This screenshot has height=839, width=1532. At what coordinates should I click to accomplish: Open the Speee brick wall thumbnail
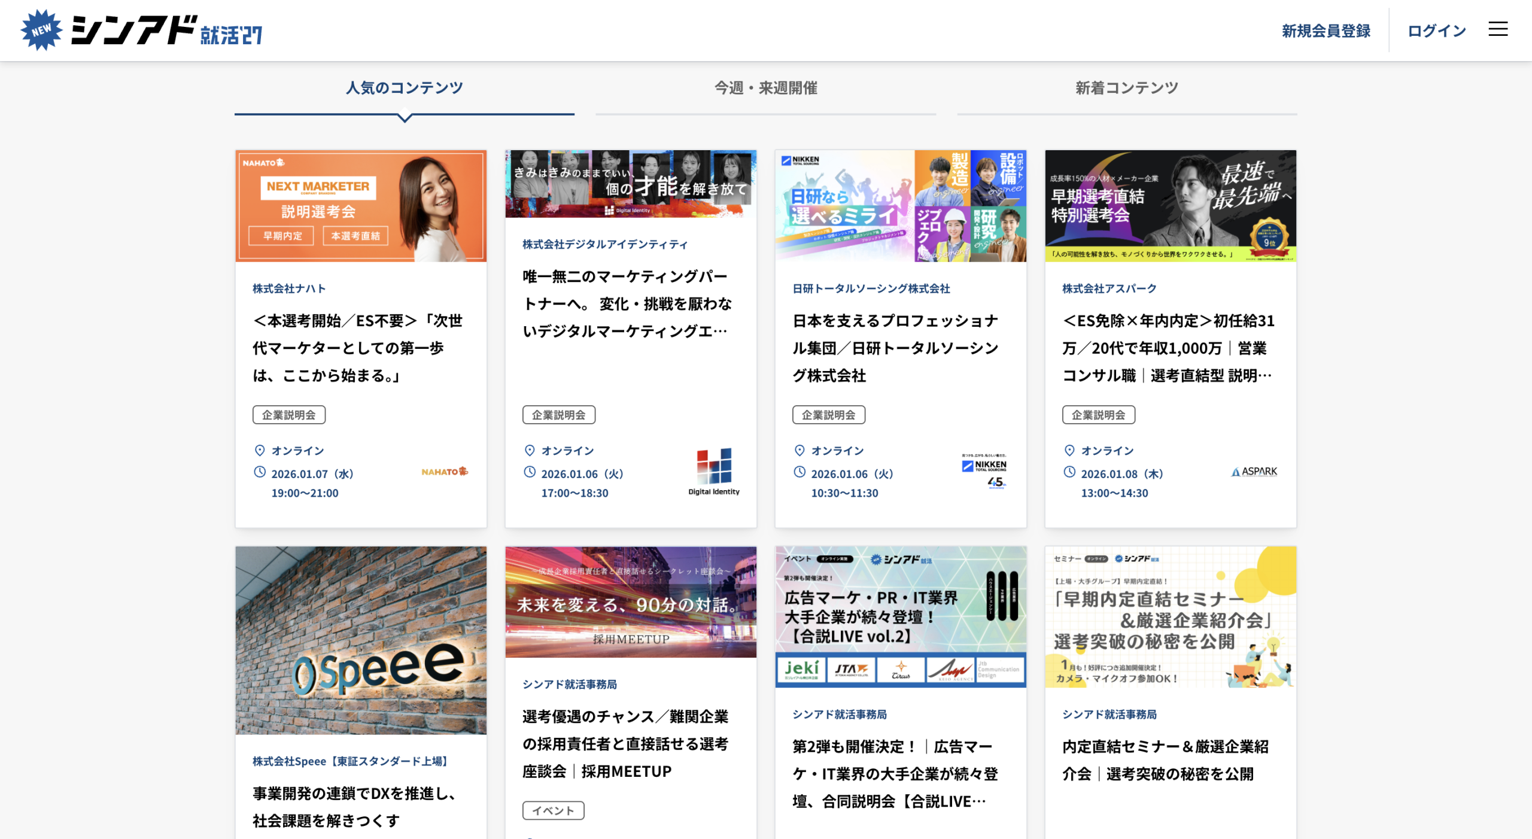point(361,640)
